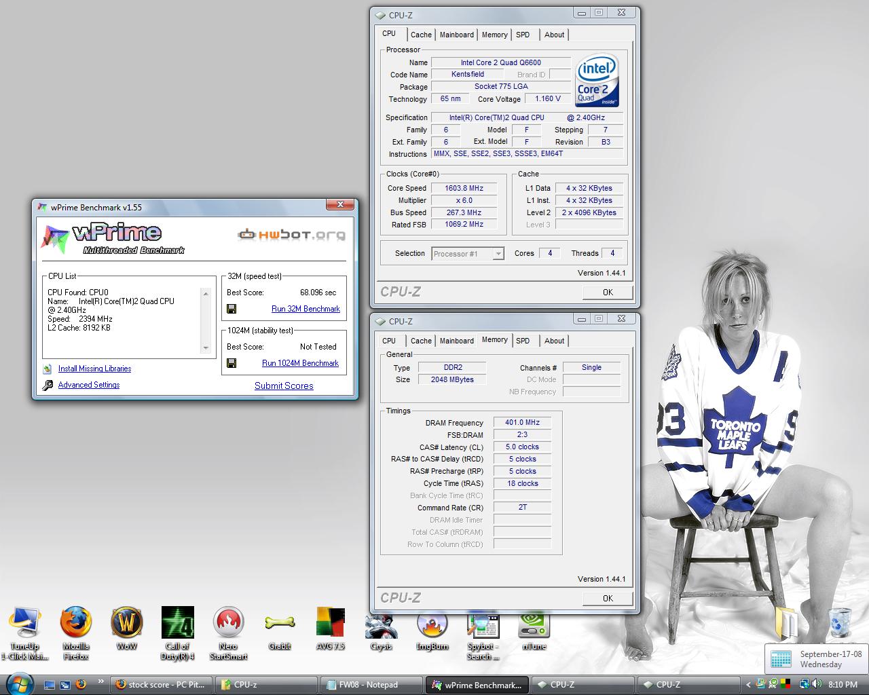Click OK in the processor-info CPU-Z window

click(608, 292)
